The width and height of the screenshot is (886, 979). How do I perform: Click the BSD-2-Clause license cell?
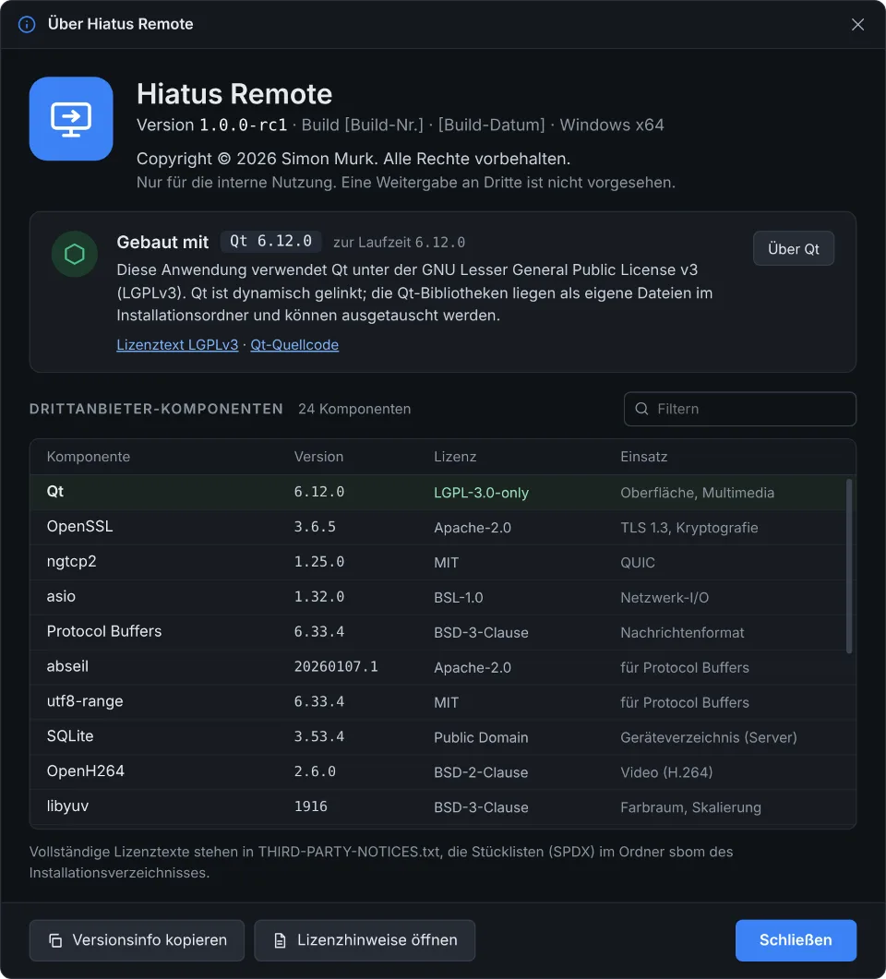coord(481,773)
